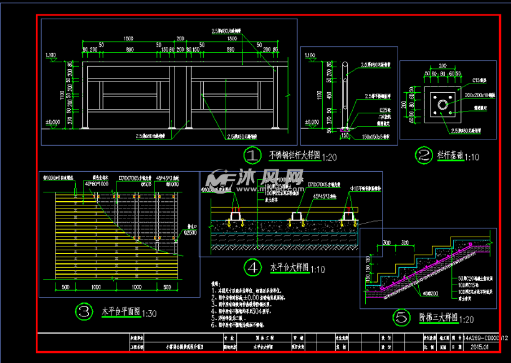This screenshot has width=511, height=363.
Task: Select the 1:20 scale beside 不锈钢栏杆大样图
Action: [x=329, y=158]
